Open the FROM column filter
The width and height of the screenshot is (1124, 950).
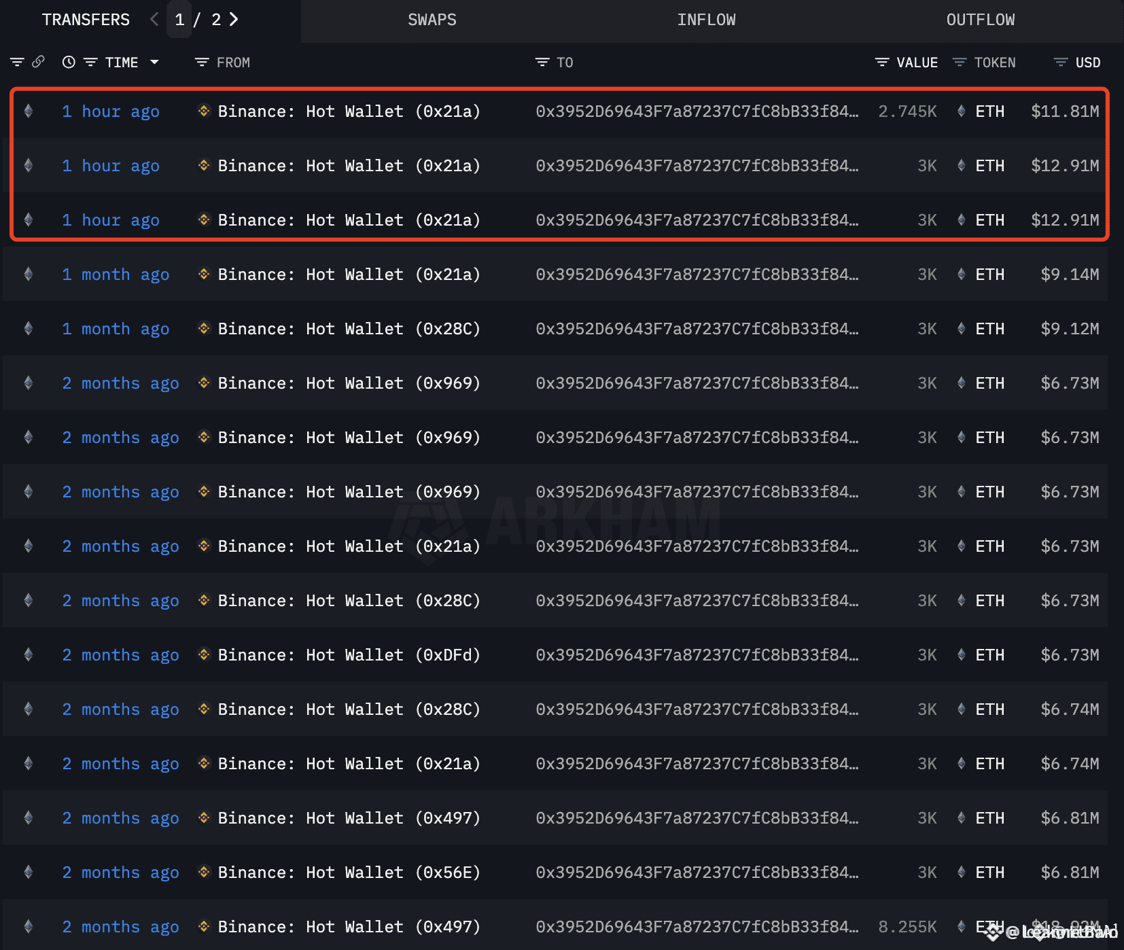tap(202, 62)
